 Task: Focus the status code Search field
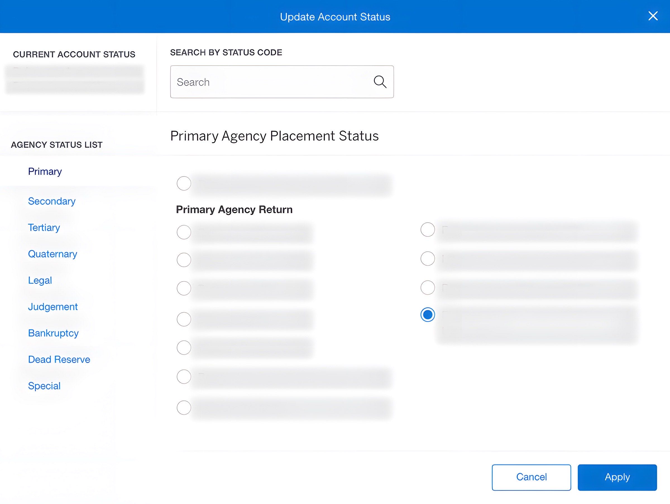(x=282, y=82)
